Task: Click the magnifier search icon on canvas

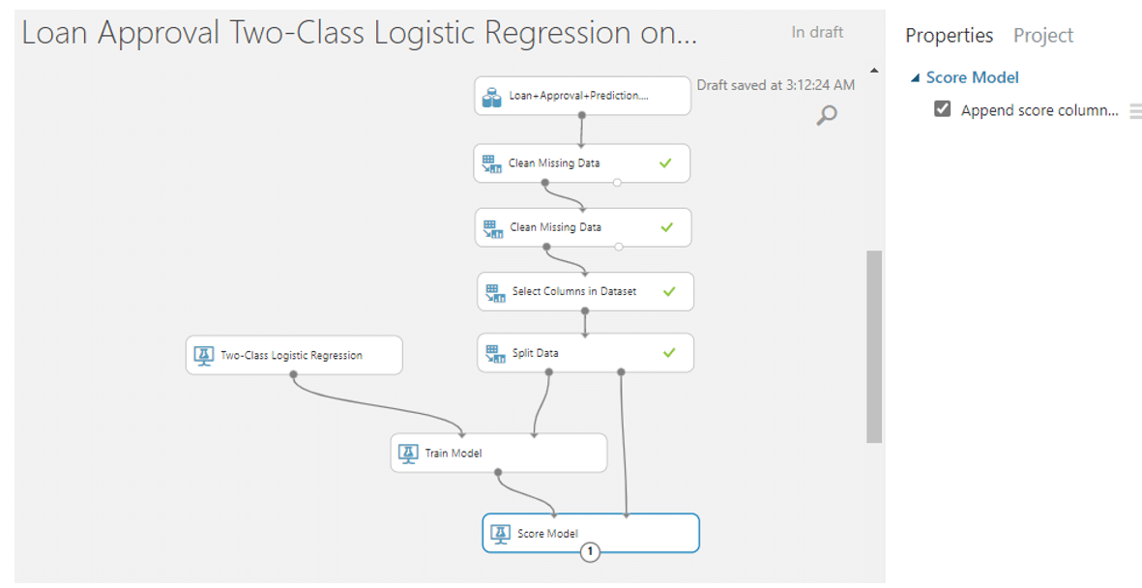Action: (827, 116)
